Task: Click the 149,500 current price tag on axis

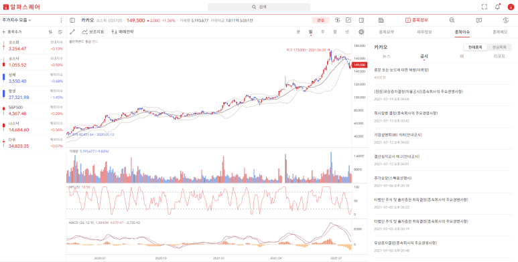Action: (359, 65)
